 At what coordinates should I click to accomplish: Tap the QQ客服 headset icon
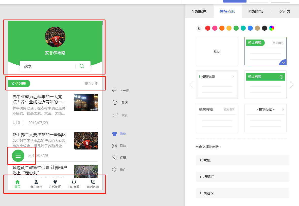74,182
